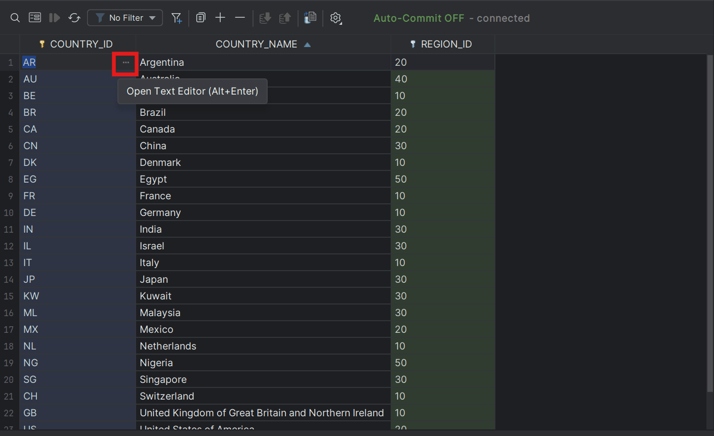
Task: Click the ellipsis button in the AR cell
Action: pos(125,63)
